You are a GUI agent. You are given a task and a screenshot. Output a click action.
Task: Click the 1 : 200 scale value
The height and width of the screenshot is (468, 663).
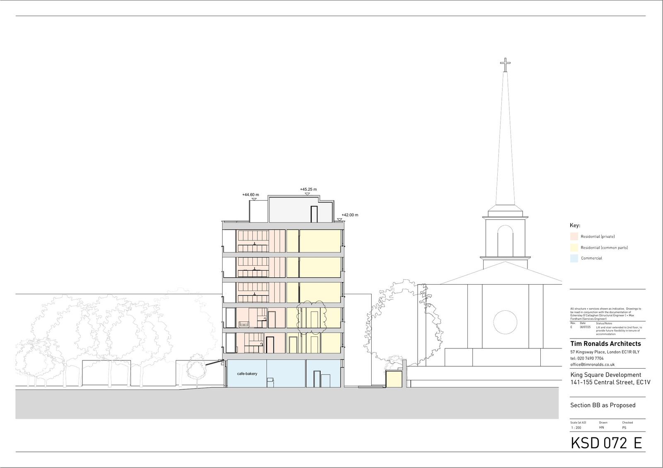[x=576, y=427]
